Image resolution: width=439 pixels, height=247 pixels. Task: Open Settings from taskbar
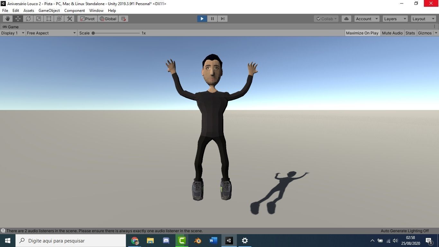click(x=245, y=241)
